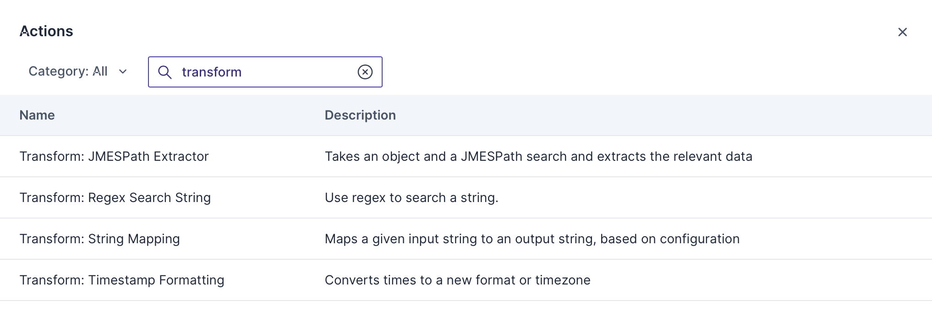Select Transform: JMESPath Extractor action
Screen dimensions: 932x317
tap(114, 156)
